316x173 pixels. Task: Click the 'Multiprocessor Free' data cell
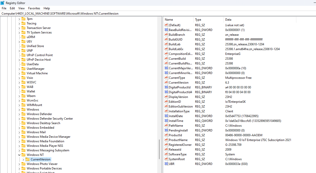click(x=238, y=78)
